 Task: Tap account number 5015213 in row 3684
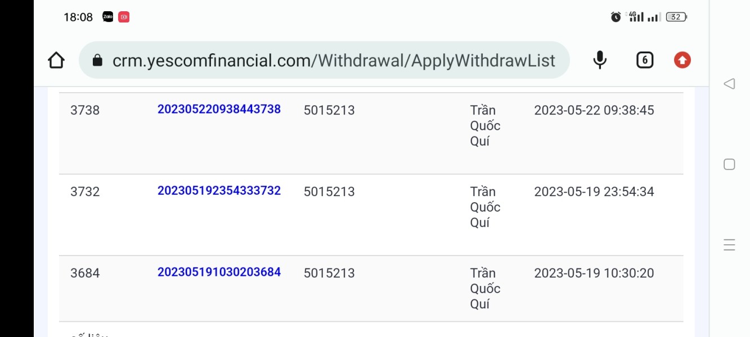click(x=329, y=273)
